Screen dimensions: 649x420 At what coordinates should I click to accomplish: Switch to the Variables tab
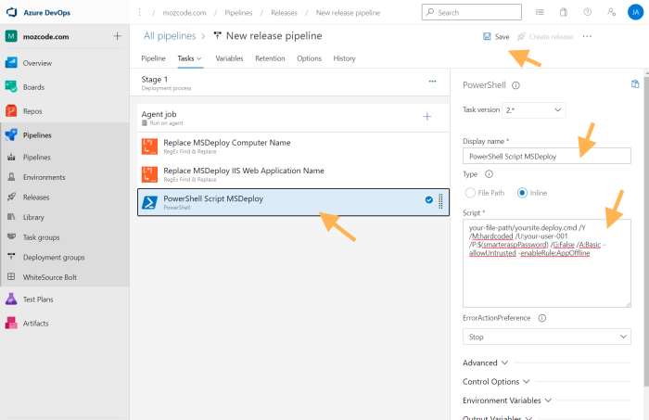[x=229, y=58]
